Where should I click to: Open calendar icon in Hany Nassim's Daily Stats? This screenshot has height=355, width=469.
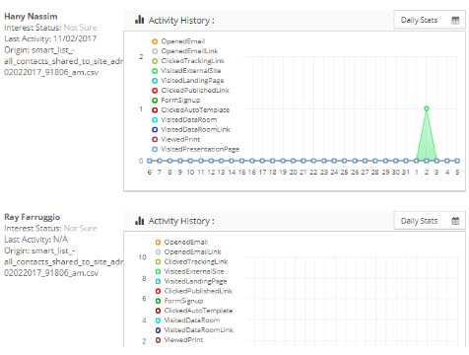(x=455, y=21)
